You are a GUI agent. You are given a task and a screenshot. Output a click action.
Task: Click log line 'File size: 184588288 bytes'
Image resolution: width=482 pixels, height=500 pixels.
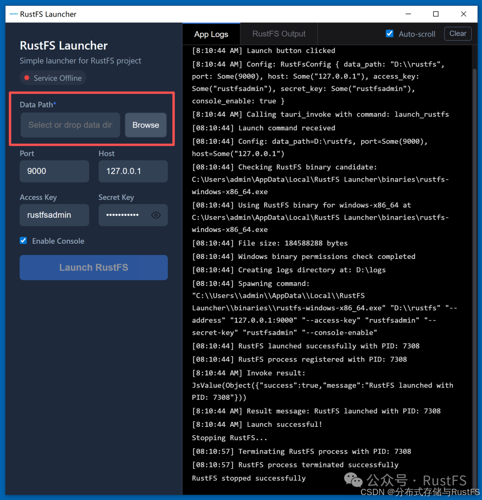pos(270,243)
